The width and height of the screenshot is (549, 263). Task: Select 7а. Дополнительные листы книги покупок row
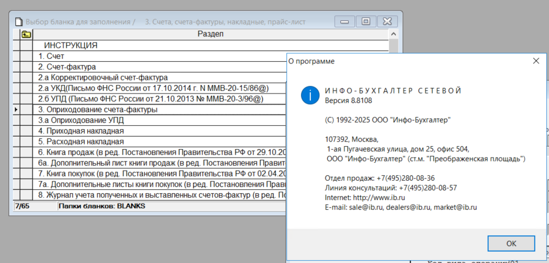click(159, 184)
